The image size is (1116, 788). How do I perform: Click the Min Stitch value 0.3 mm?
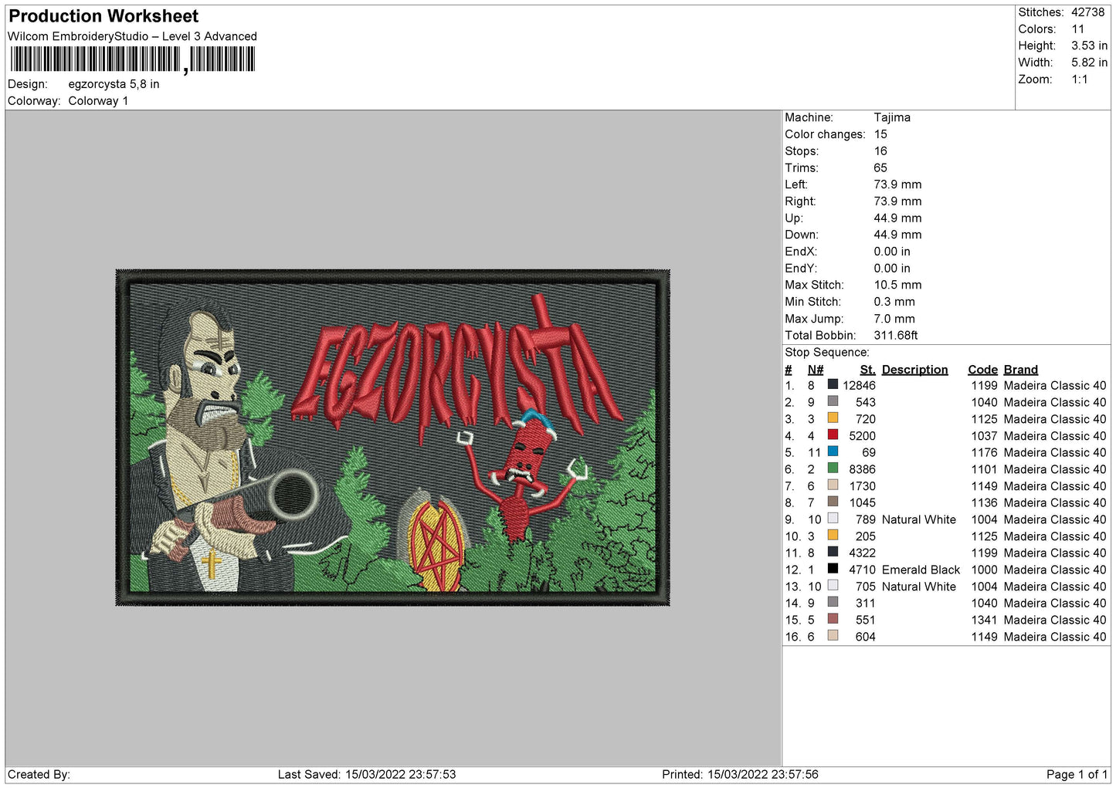click(x=894, y=302)
